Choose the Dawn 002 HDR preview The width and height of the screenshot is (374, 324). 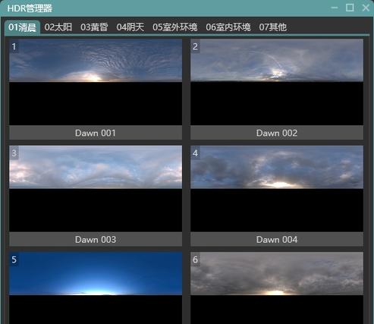(277, 82)
